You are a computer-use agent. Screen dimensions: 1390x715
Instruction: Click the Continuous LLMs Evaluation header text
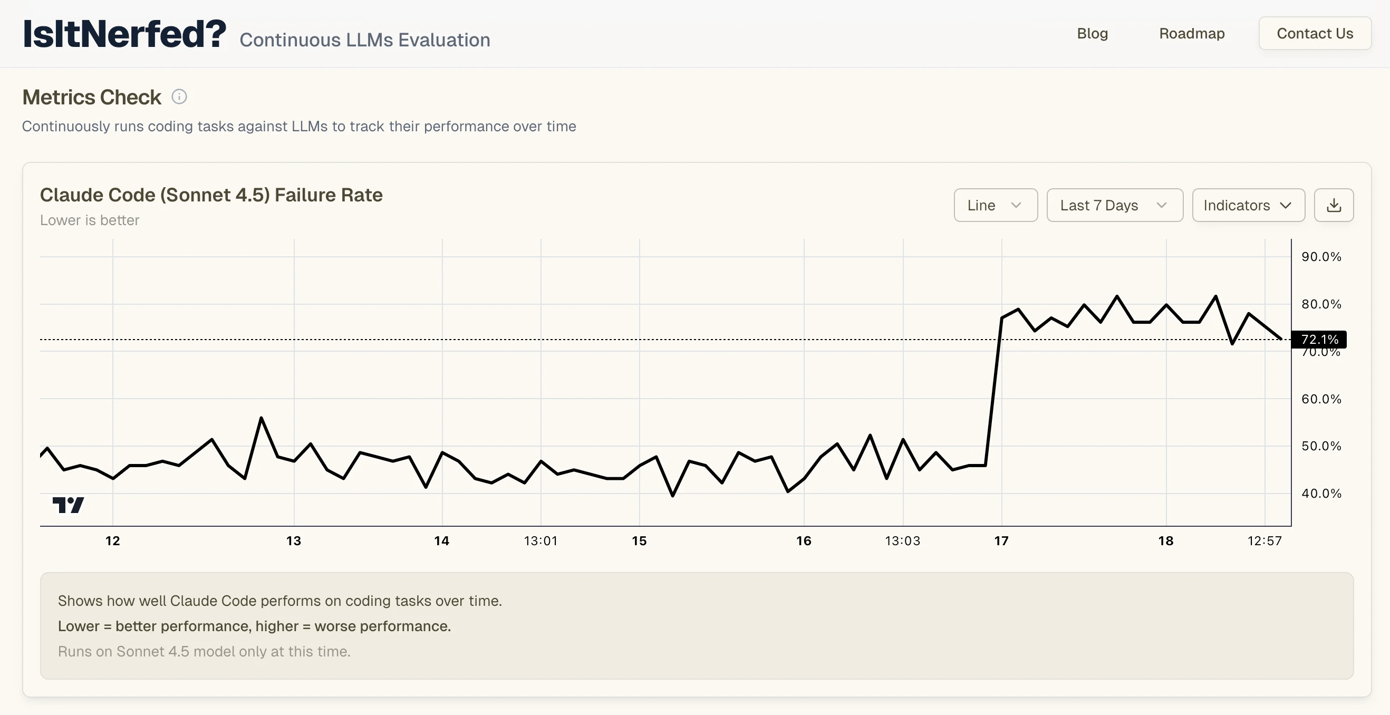point(365,40)
